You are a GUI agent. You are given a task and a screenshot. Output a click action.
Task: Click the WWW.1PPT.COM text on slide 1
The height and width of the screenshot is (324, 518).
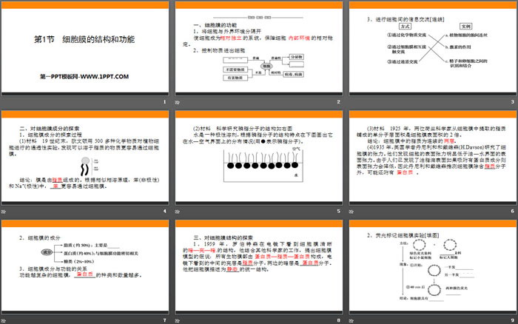[105, 77]
